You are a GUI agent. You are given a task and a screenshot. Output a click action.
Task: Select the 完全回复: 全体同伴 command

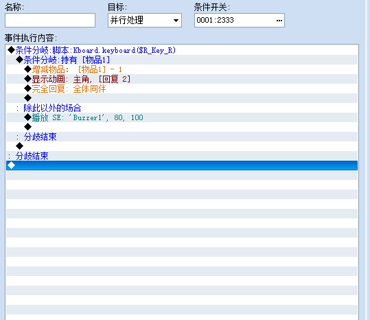(x=182, y=89)
